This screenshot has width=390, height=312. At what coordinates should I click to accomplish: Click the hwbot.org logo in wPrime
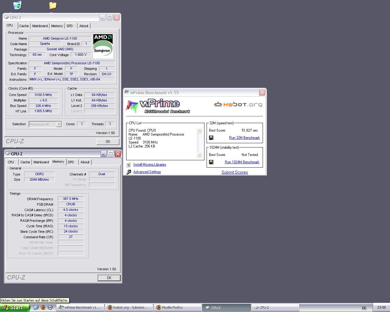click(238, 105)
